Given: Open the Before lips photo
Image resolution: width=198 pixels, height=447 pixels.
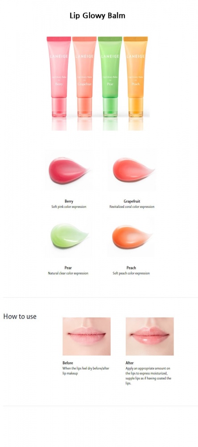Looking at the screenshot, I should point(87,337).
